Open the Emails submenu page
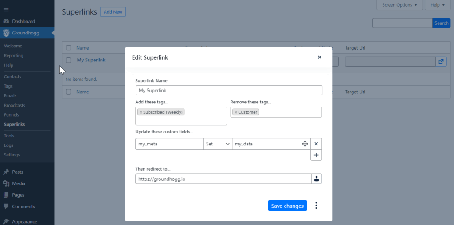Viewport: 454px width, 225px height. click(10, 95)
